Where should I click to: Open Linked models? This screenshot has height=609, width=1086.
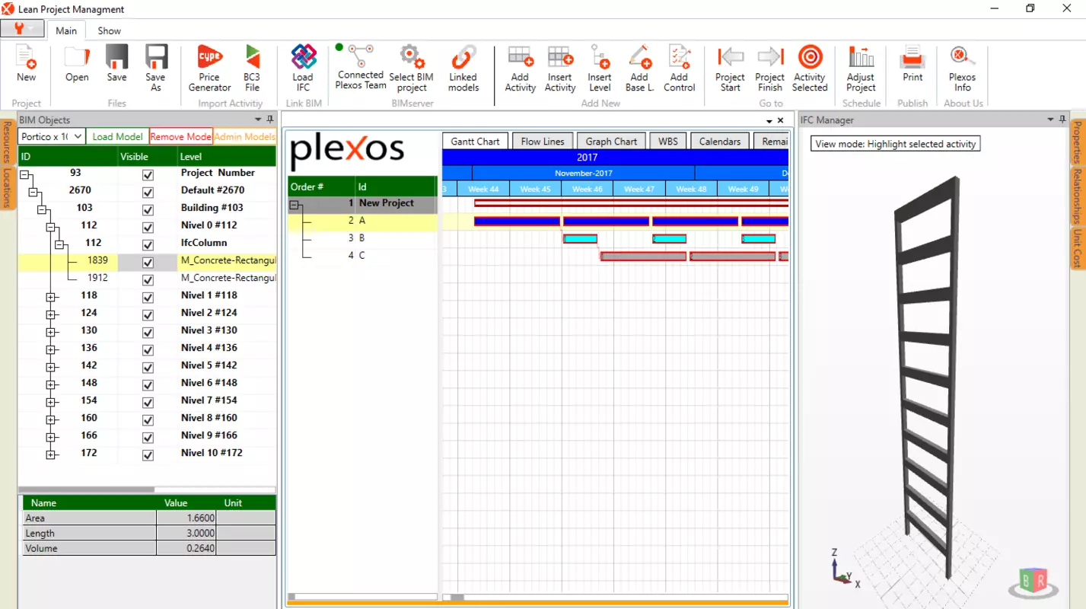pyautogui.click(x=463, y=69)
